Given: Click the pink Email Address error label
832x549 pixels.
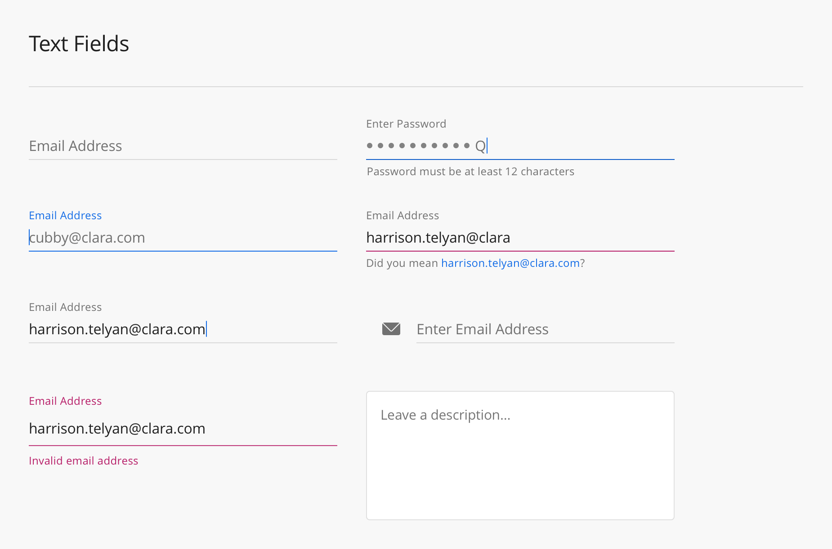Looking at the screenshot, I should click(x=65, y=401).
